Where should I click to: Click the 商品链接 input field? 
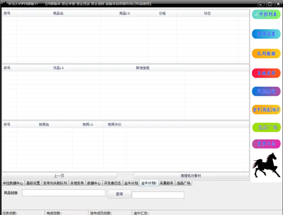(64, 193)
